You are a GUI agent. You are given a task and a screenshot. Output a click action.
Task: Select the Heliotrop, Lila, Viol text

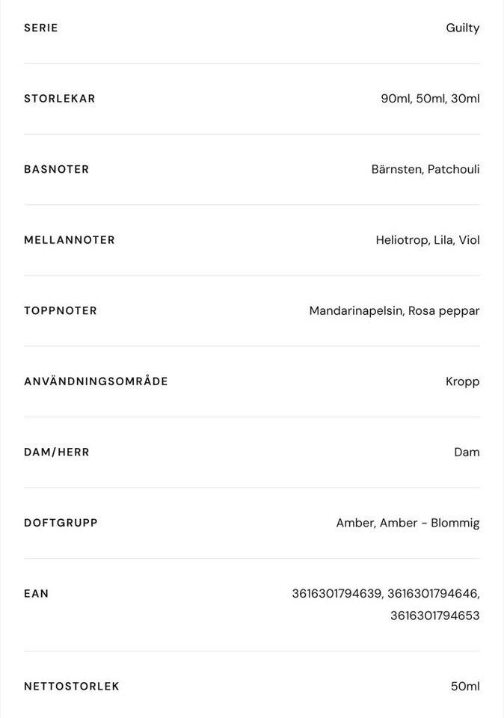point(427,240)
